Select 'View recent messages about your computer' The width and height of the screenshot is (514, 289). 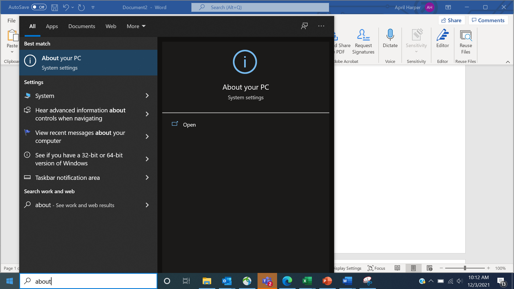pyautogui.click(x=80, y=137)
